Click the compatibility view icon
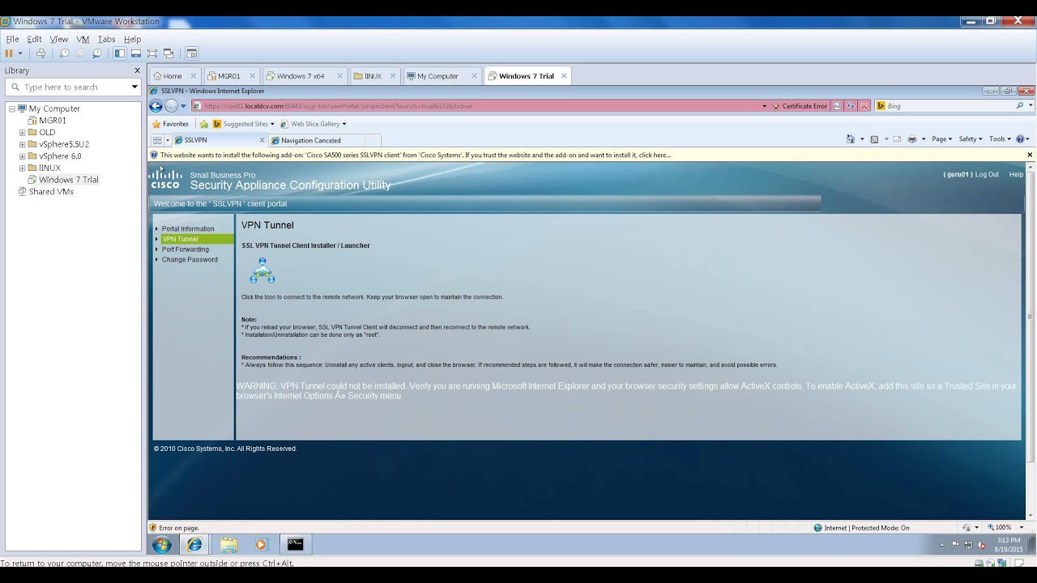This screenshot has width=1037, height=583. (x=837, y=106)
